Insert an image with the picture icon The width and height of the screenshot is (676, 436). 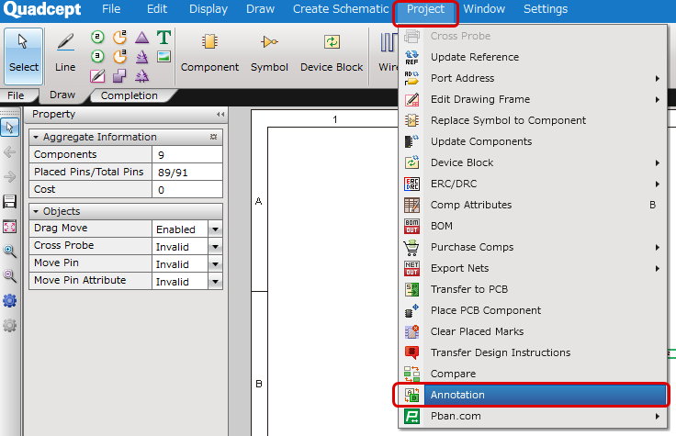[163, 56]
